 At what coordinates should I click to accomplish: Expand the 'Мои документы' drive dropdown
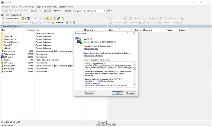point(20,18)
